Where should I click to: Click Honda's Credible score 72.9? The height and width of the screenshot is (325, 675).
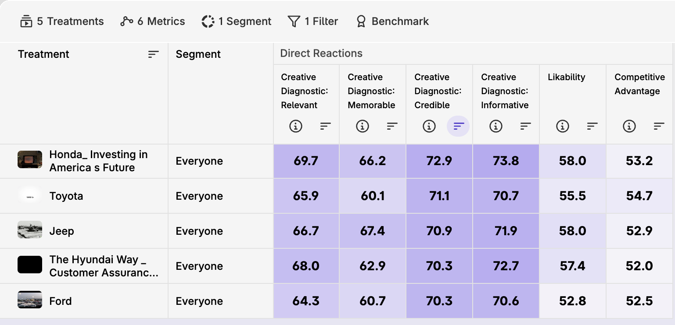pos(439,161)
